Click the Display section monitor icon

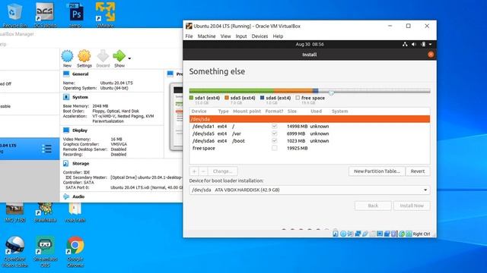pyautogui.click(x=66, y=130)
